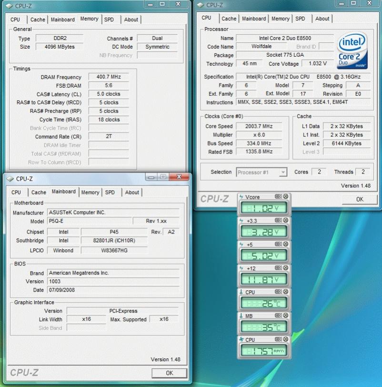The width and height of the screenshot is (382, 387).
Task: Select SPD tab in the Mainboard window
Action: 110,192
